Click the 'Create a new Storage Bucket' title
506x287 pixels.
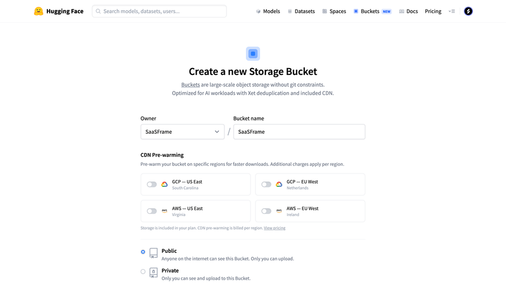click(x=253, y=71)
